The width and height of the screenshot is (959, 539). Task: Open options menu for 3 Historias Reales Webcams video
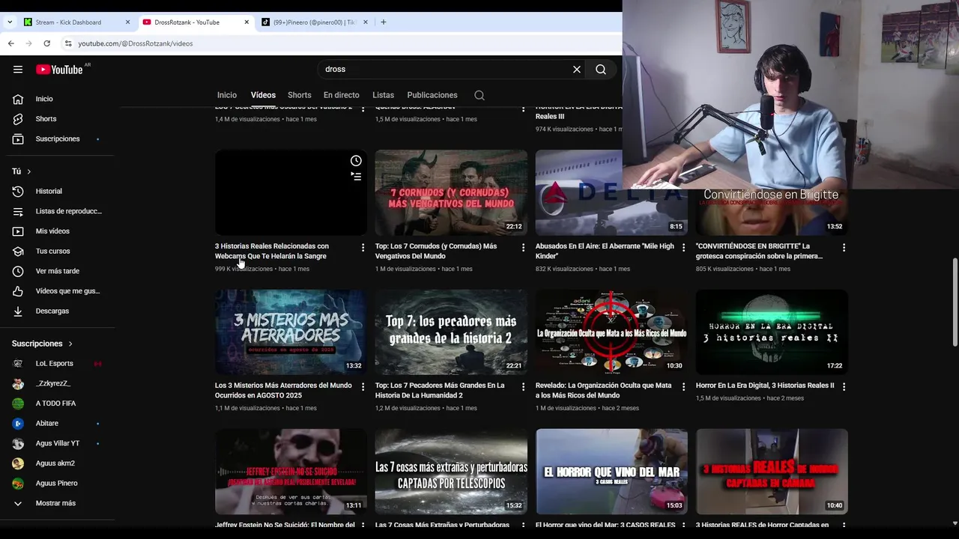[363, 247]
